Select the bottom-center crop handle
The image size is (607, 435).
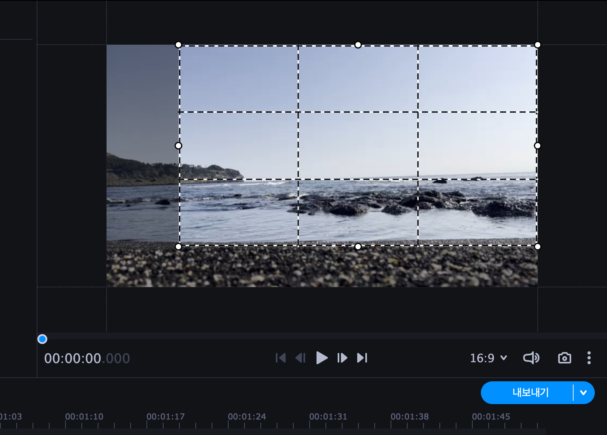coord(358,246)
